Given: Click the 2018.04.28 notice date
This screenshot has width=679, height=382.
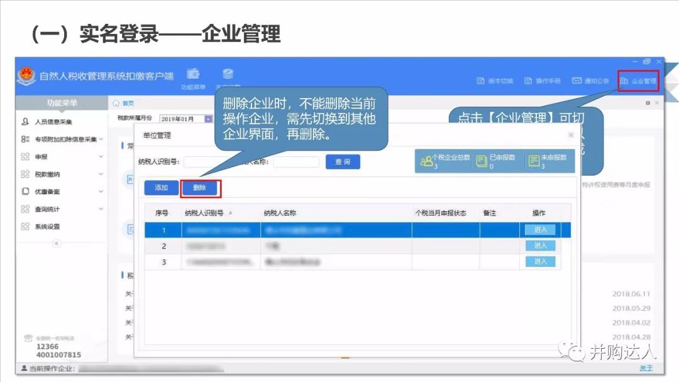Looking at the screenshot, I should (x=631, y=337).
